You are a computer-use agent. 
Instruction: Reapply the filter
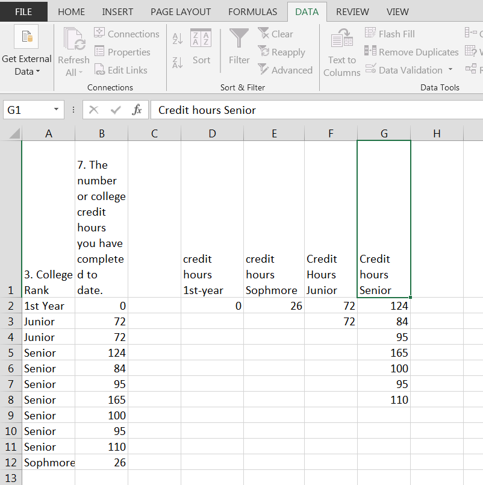point(281,52)
